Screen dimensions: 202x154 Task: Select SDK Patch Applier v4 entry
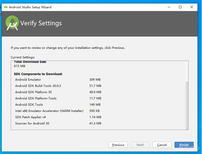click(x=30, y=117)
